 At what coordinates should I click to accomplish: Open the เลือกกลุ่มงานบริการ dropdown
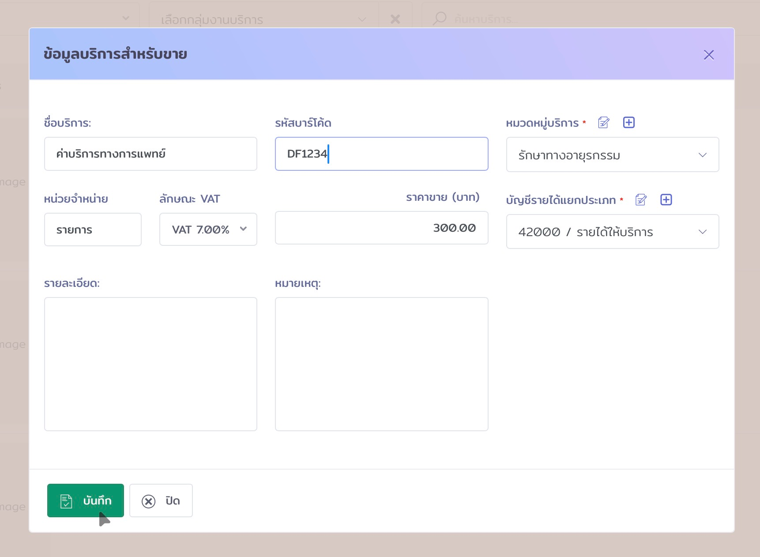click(x=263, y=19)
